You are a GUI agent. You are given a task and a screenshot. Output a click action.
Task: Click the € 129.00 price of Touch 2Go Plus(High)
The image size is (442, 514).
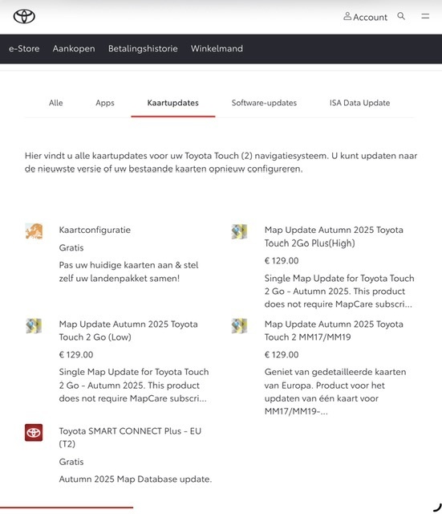pos(282,261)
